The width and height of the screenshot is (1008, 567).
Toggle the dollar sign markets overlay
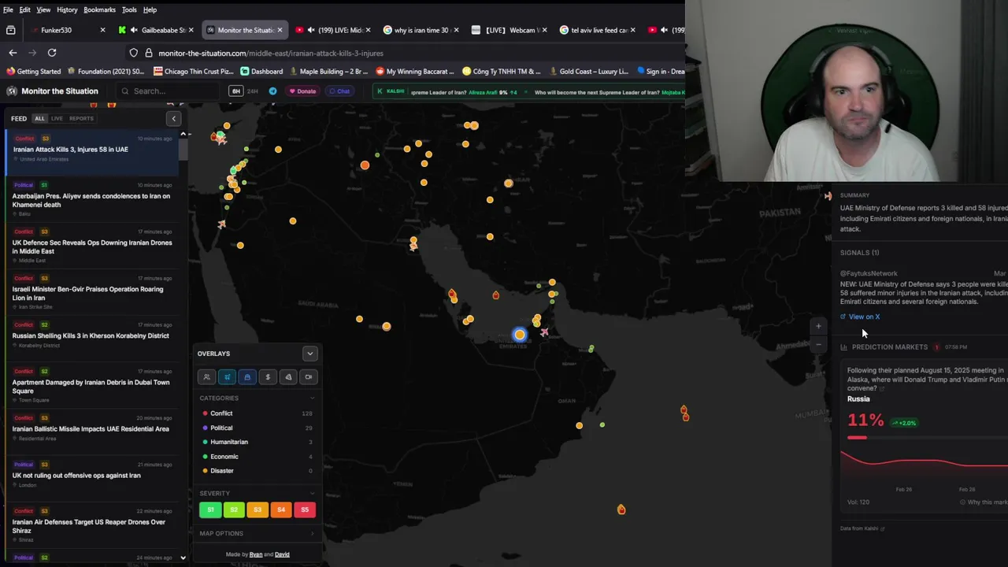(268, 377)
